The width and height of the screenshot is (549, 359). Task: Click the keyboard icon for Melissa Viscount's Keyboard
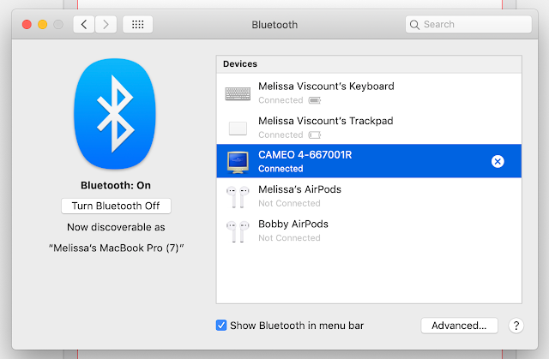(238, 93)
